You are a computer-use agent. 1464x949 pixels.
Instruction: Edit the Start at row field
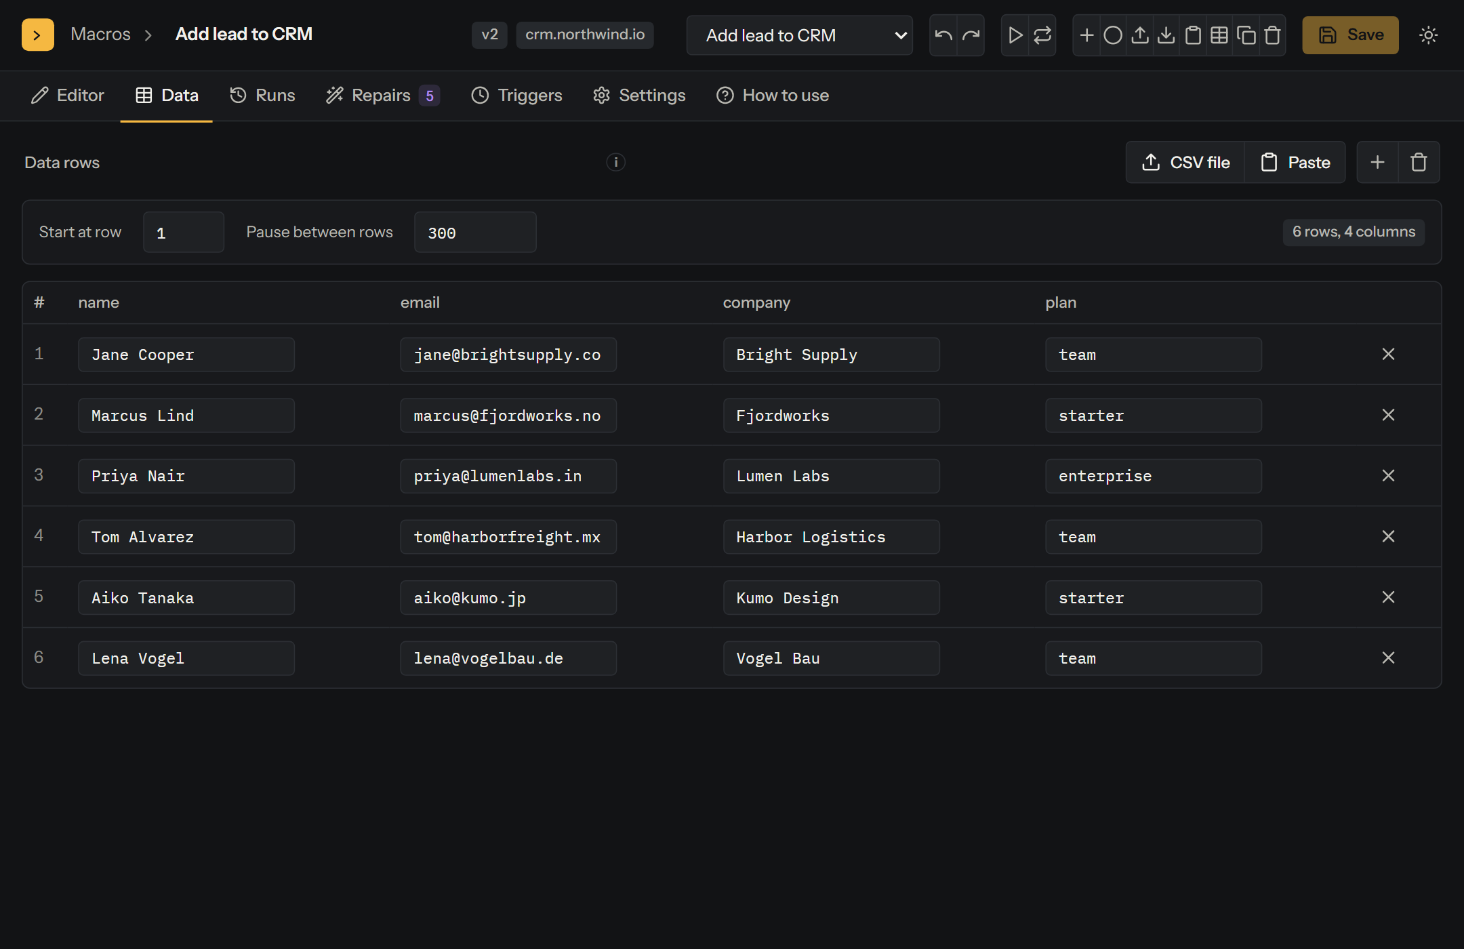pos(184,233)
